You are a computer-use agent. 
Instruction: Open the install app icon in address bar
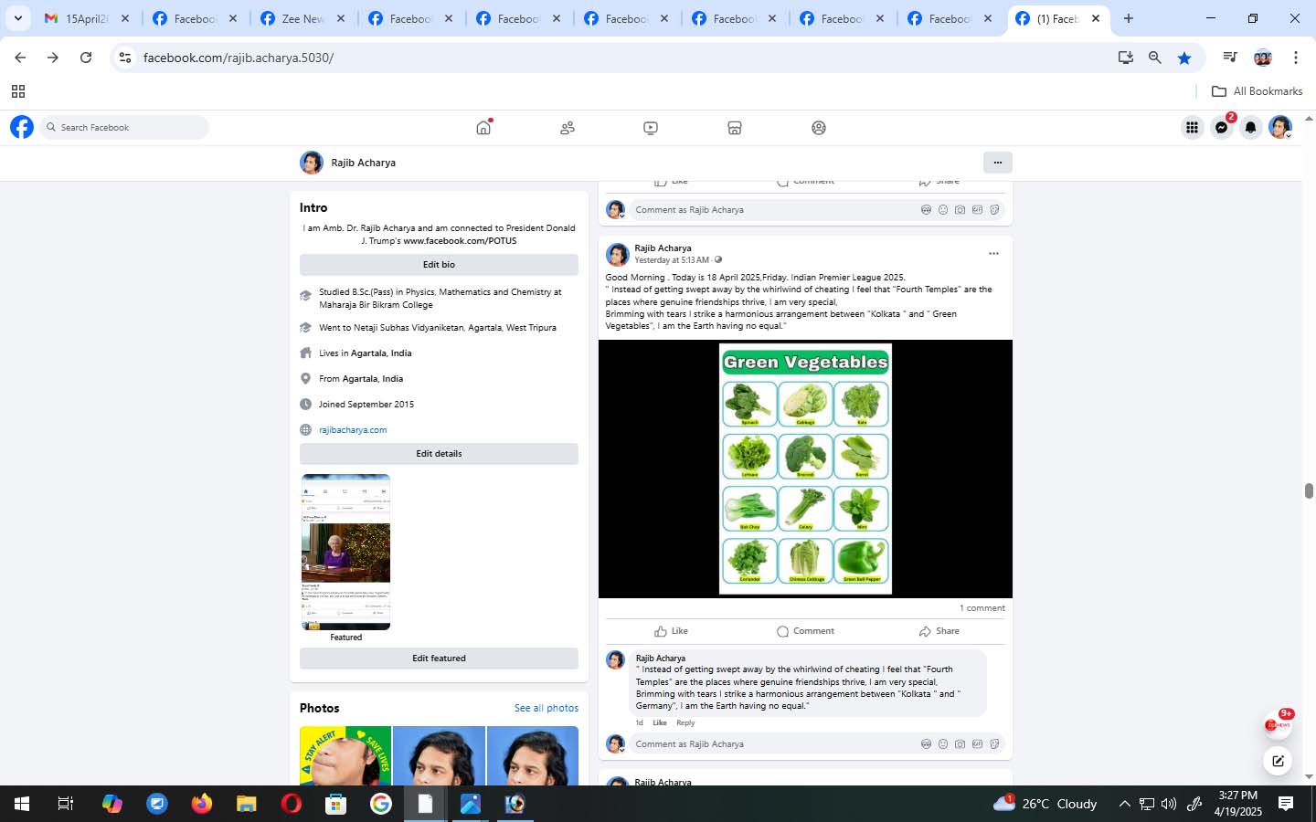click(x=1126, y=58)
